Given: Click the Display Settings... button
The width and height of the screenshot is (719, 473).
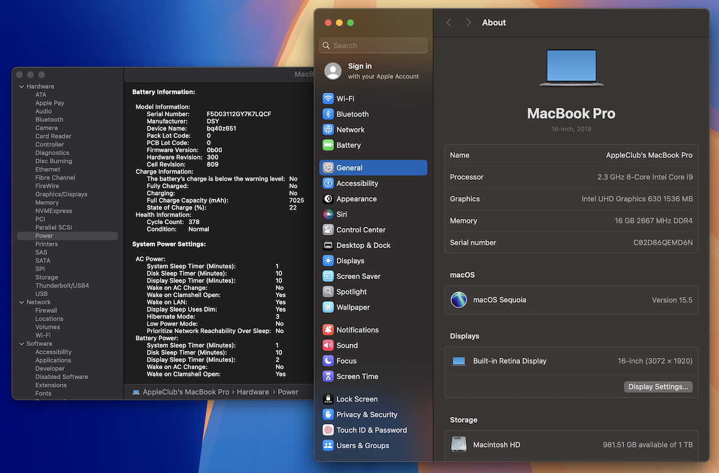Looking at the screenshot, I should point(658,386).
